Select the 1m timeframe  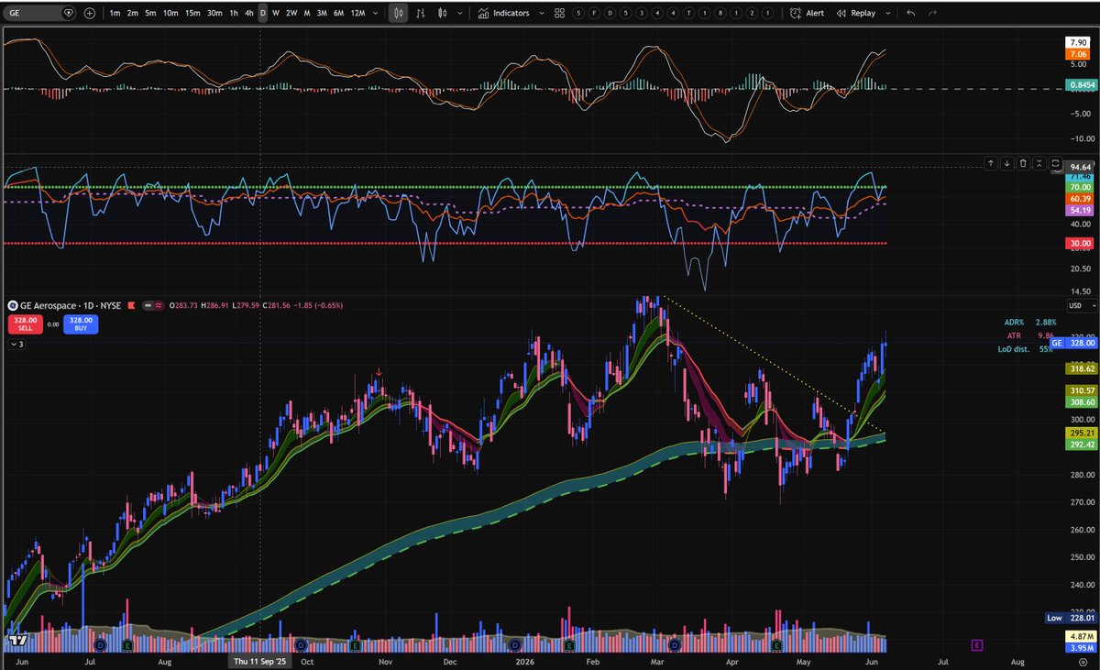(115, 14)
